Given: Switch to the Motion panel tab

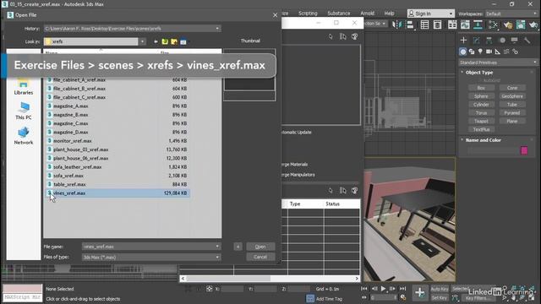Looking at the screenshot, I should (x=502, y=41).
